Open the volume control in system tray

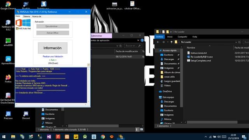[x=219, y=136]
